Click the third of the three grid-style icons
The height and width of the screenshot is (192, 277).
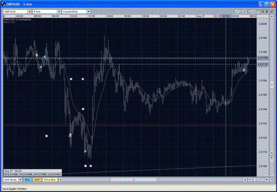pos(258,12)
